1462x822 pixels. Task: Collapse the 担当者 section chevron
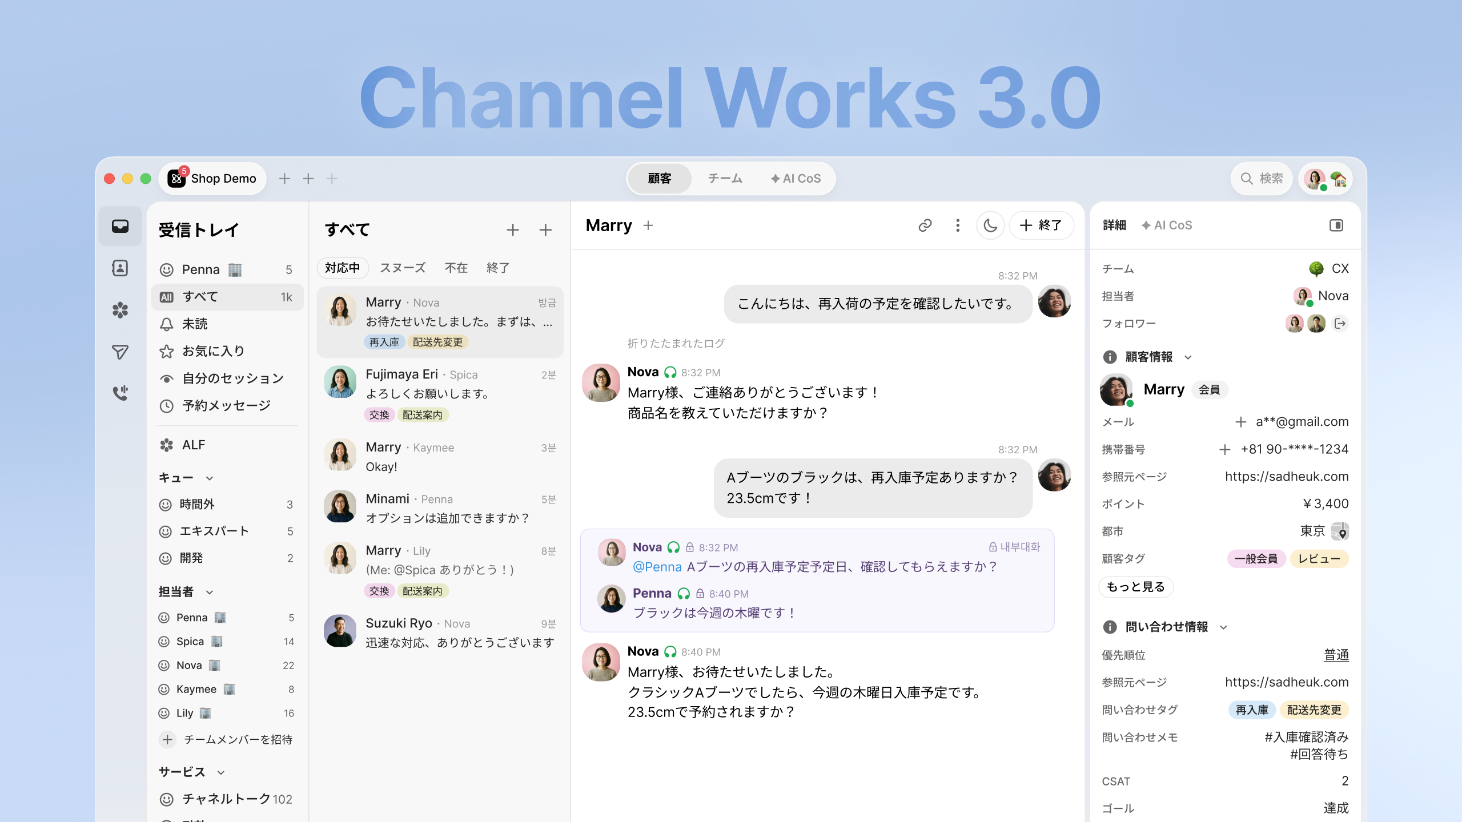(x=210, y=593)
